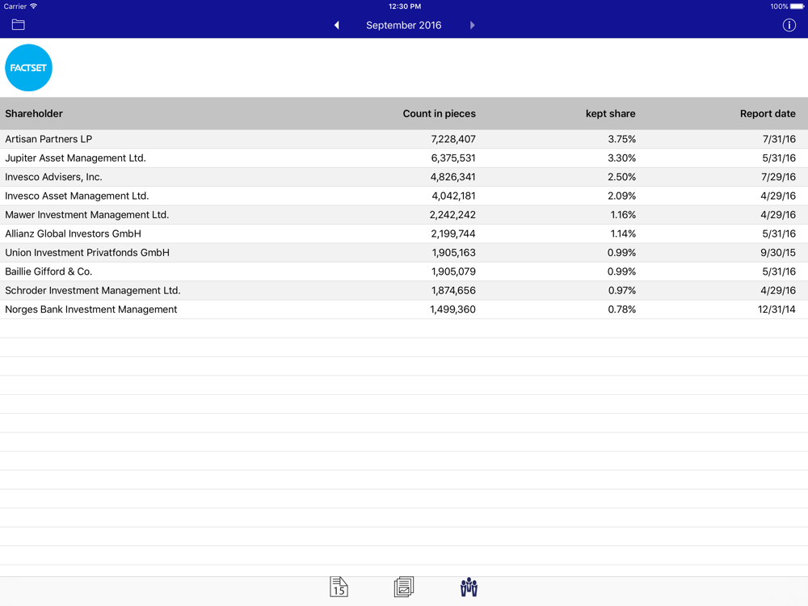Image resolution: width=808 pixels, height=606 pixels.
Task: Click Schroder's report date 4/29/16
Action: coord(778,291)
